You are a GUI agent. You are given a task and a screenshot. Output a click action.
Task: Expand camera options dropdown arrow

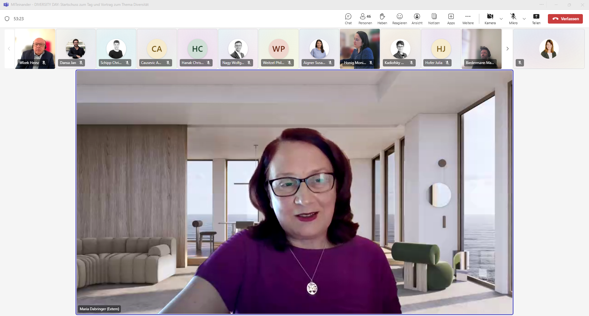click(x=501, y=19)
